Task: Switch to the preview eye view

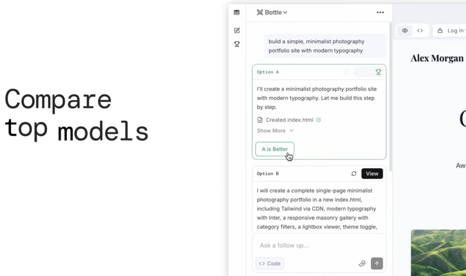Action: tap(405, 31)
